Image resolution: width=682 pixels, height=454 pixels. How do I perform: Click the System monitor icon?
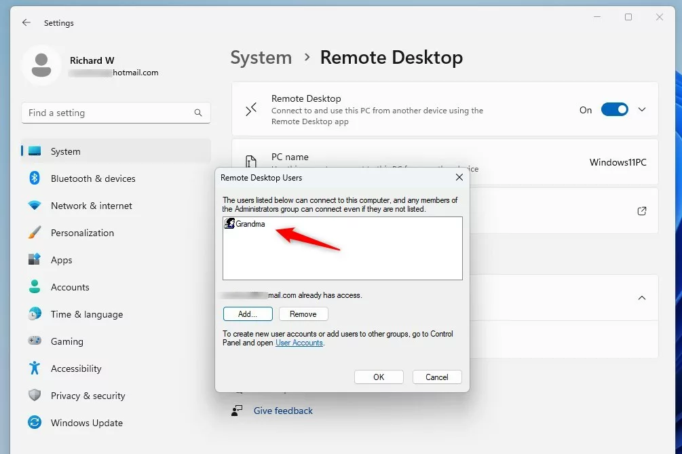pyautogui.click(x=35, y=151)
